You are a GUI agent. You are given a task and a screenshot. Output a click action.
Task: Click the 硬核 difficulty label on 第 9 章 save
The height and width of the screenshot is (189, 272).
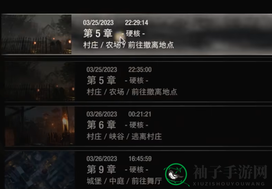click(x=136, y=169)
